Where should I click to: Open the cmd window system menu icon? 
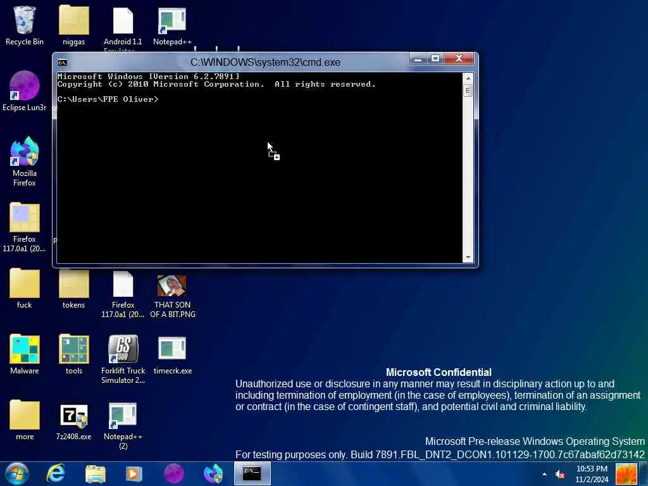[63, 63]
